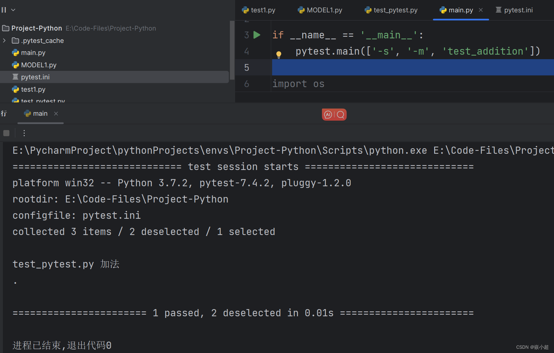Select pytest.ini in the project tree
554x353 pixels.
(114, 77)
